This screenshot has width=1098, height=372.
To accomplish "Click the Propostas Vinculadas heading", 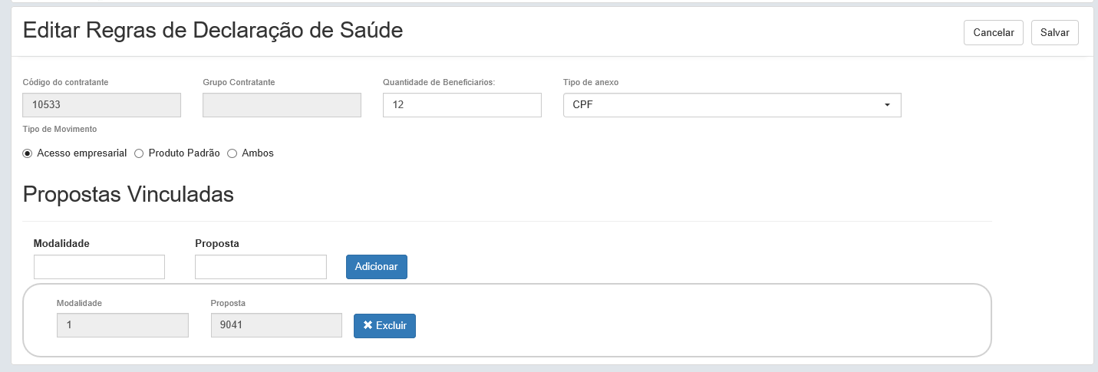I will 128,194.
